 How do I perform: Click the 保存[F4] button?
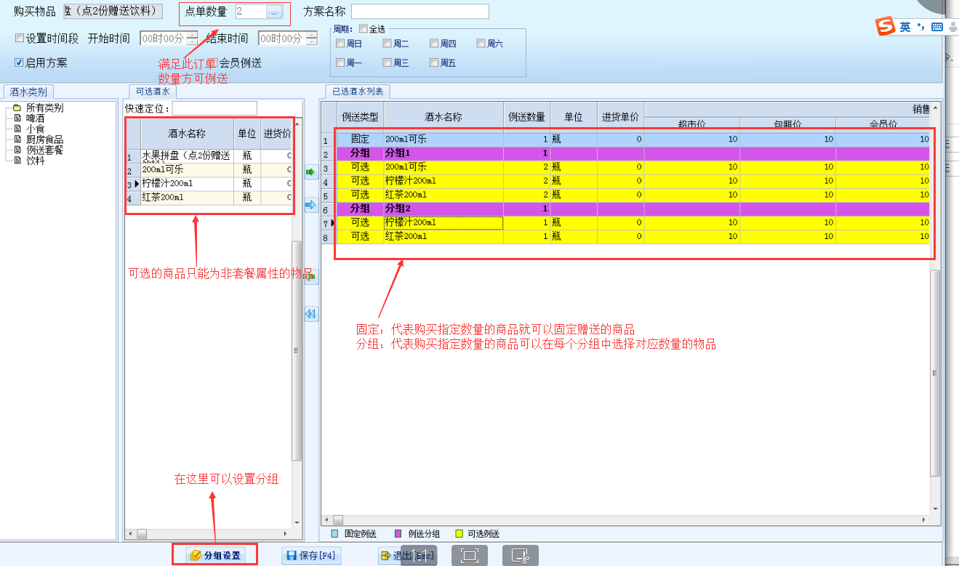tap(311, 555)
